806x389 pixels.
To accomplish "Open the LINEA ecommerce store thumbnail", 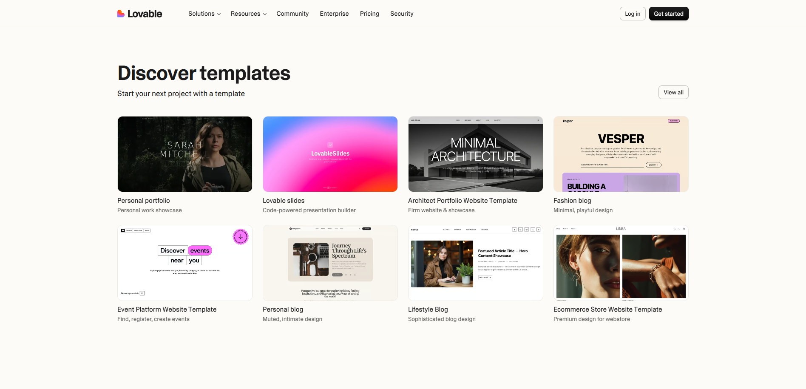I will coord(621,263).
